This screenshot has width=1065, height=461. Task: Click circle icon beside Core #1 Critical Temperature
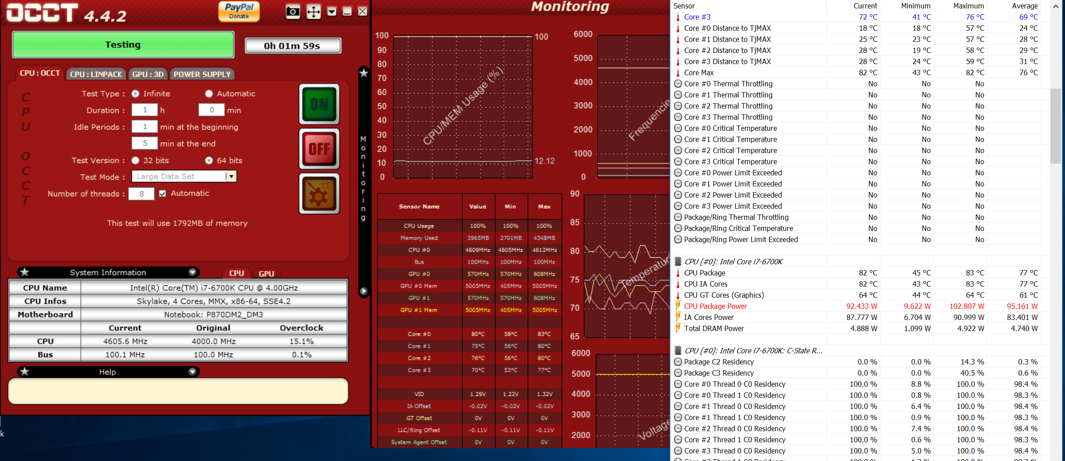pos(678,139)
